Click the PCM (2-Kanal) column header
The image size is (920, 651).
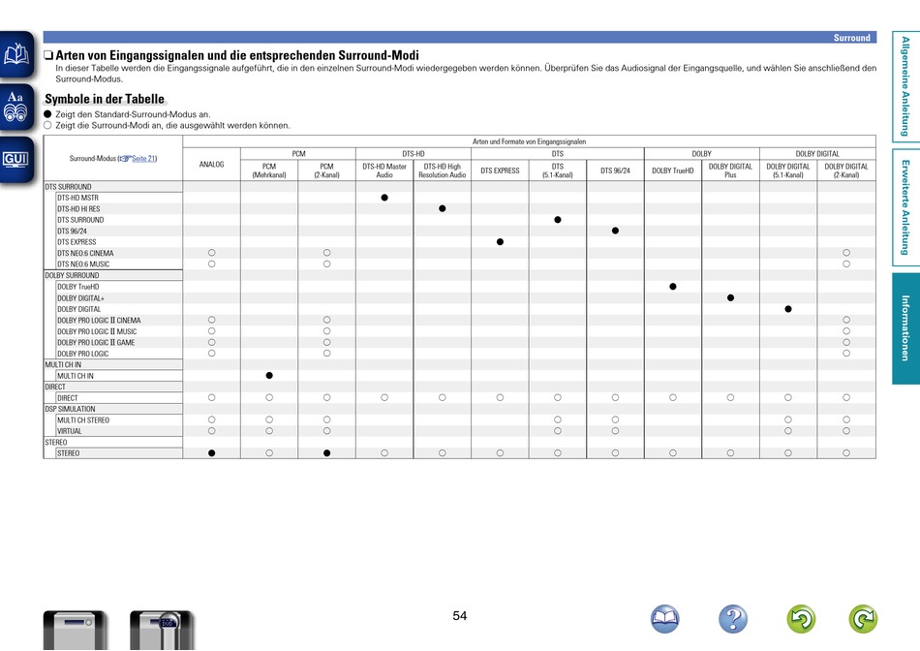(326, 170)
